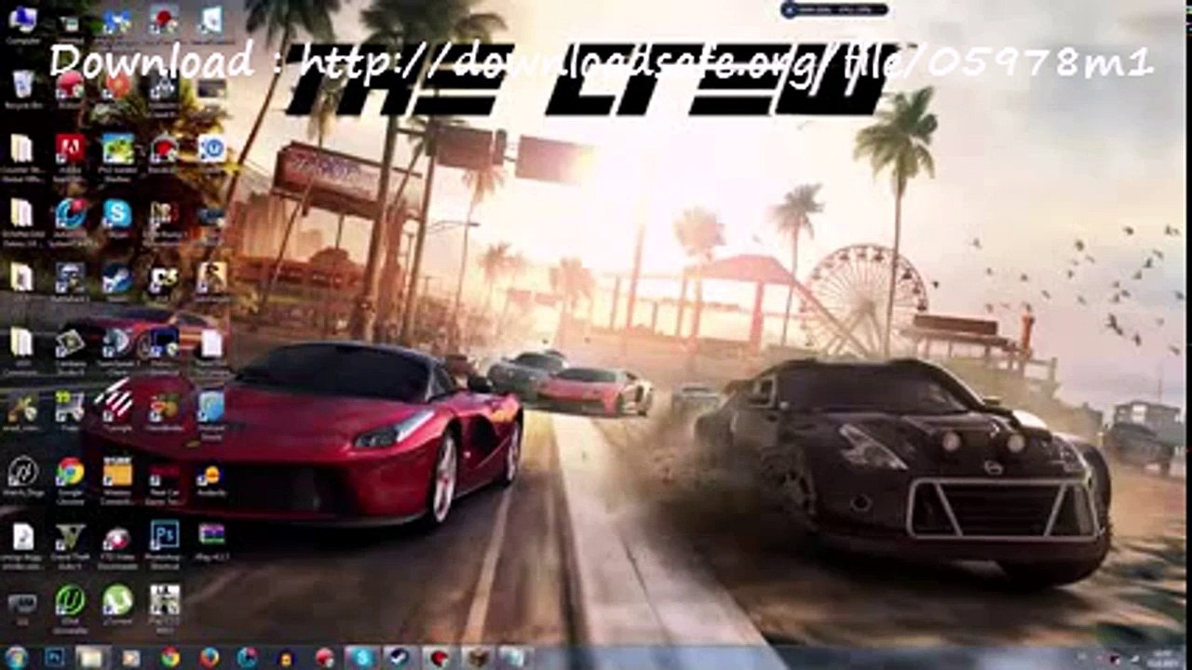Open Steam from the taskbar
Image resolution: width=1192 pixels, height=670 pixels.
point(400,657)
